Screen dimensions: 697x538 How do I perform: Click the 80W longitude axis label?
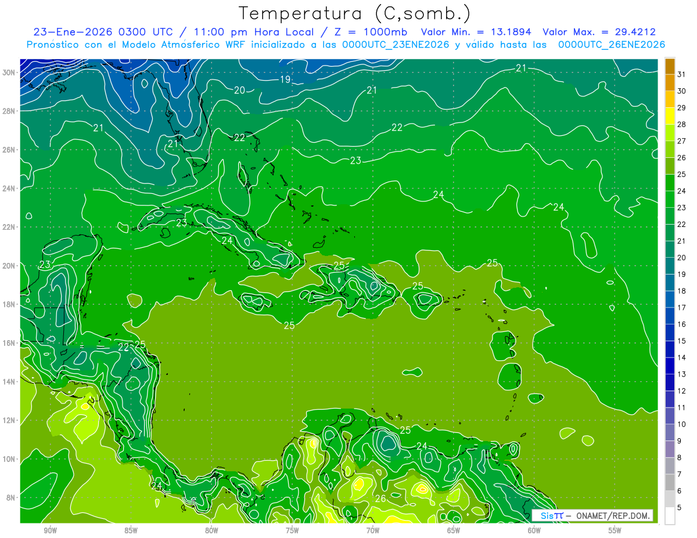point(211,530)
